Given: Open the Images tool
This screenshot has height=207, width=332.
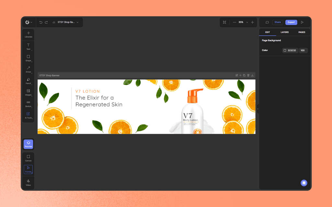Looking at the screenshot, I should coord(28,92).
